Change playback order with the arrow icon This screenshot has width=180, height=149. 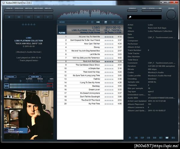[x=98, y=22]
